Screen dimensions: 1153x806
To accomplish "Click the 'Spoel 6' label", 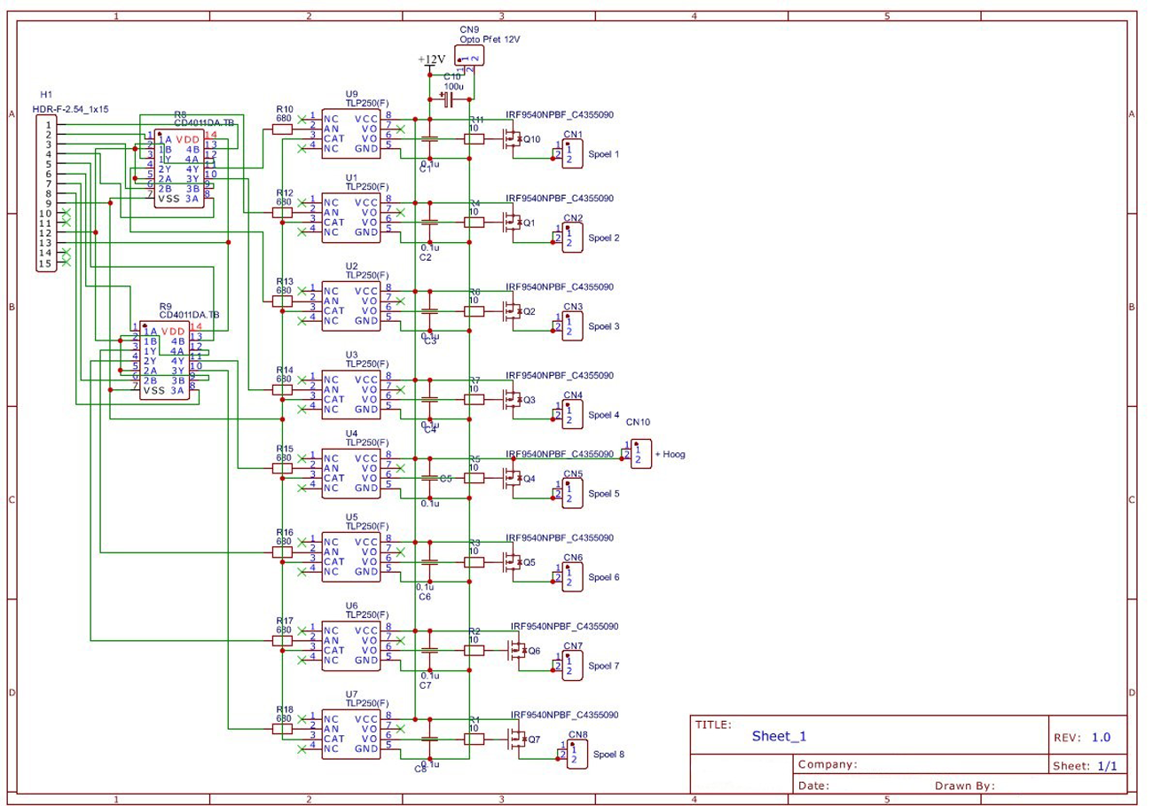I will 603,577.
